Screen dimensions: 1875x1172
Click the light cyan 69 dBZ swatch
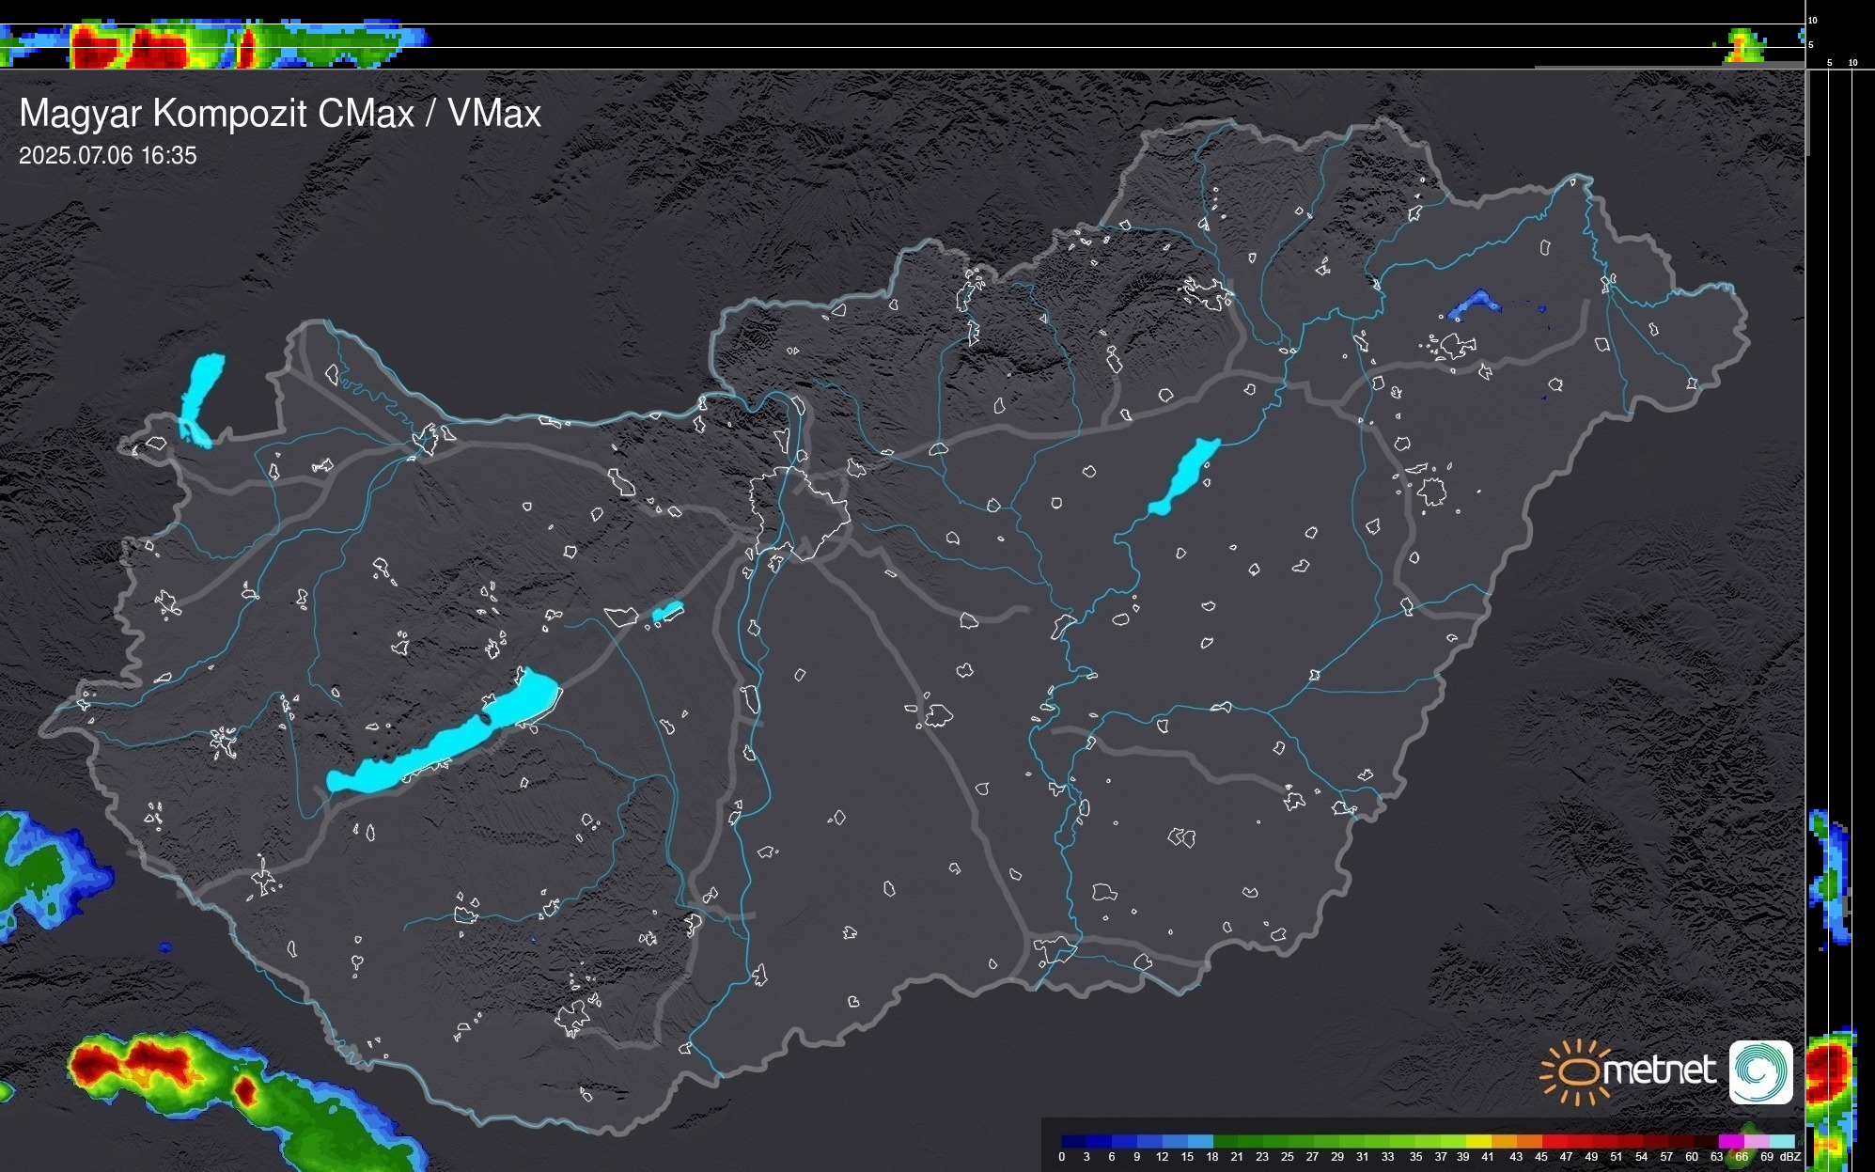coord(1782,1141)
